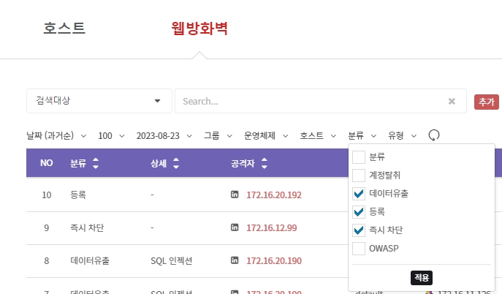The height and width of the screenshot is (294, 502).
Task: Switch to the 호스트 tab
Action: [x=64, y=29]
